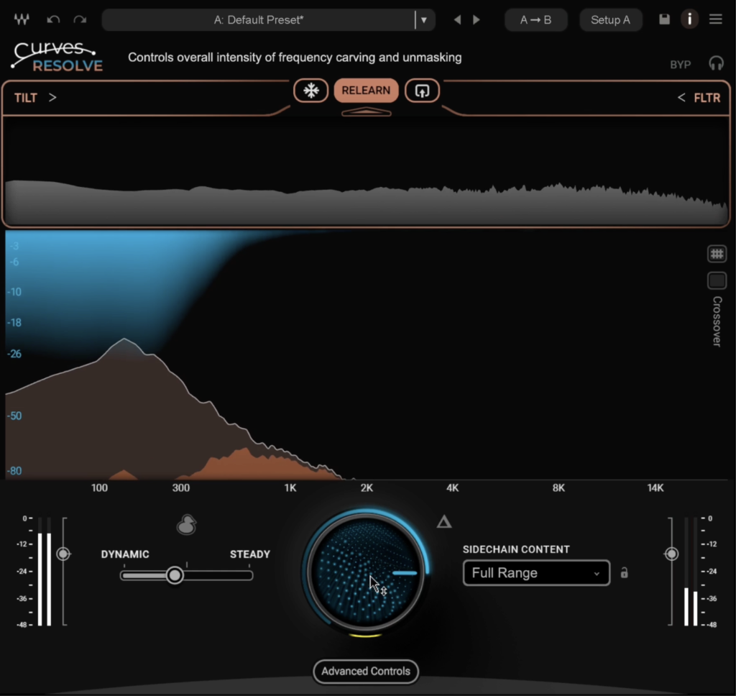
Task: Open the hamburger menu
Action: coord(716,19)
